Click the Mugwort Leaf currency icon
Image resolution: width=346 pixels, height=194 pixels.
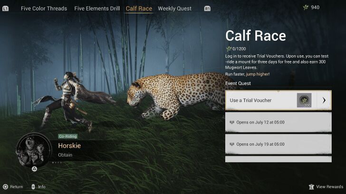pos(306,7)
